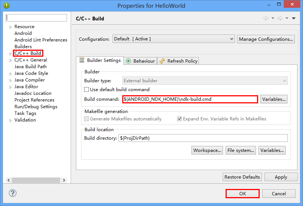Open forward history dropdown arrow

point(287,18)
